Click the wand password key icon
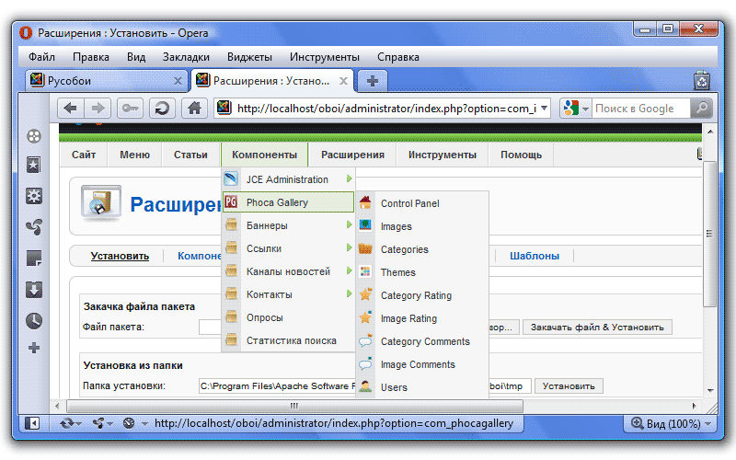This screenshot has height=460, width=736. [130, 109]
